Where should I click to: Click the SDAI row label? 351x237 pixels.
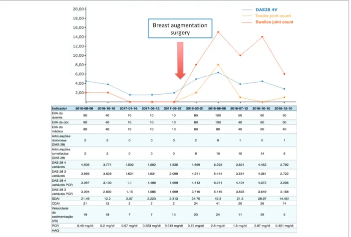(56, 199)
